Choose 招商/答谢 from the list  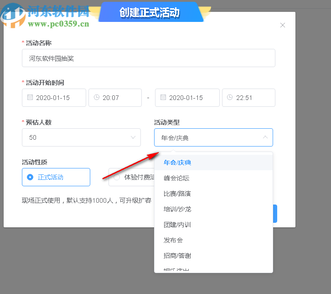pos(213,256)
